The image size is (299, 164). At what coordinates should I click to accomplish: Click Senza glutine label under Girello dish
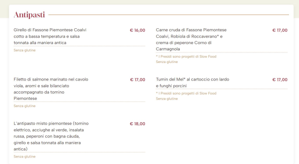tap(25, 50)
